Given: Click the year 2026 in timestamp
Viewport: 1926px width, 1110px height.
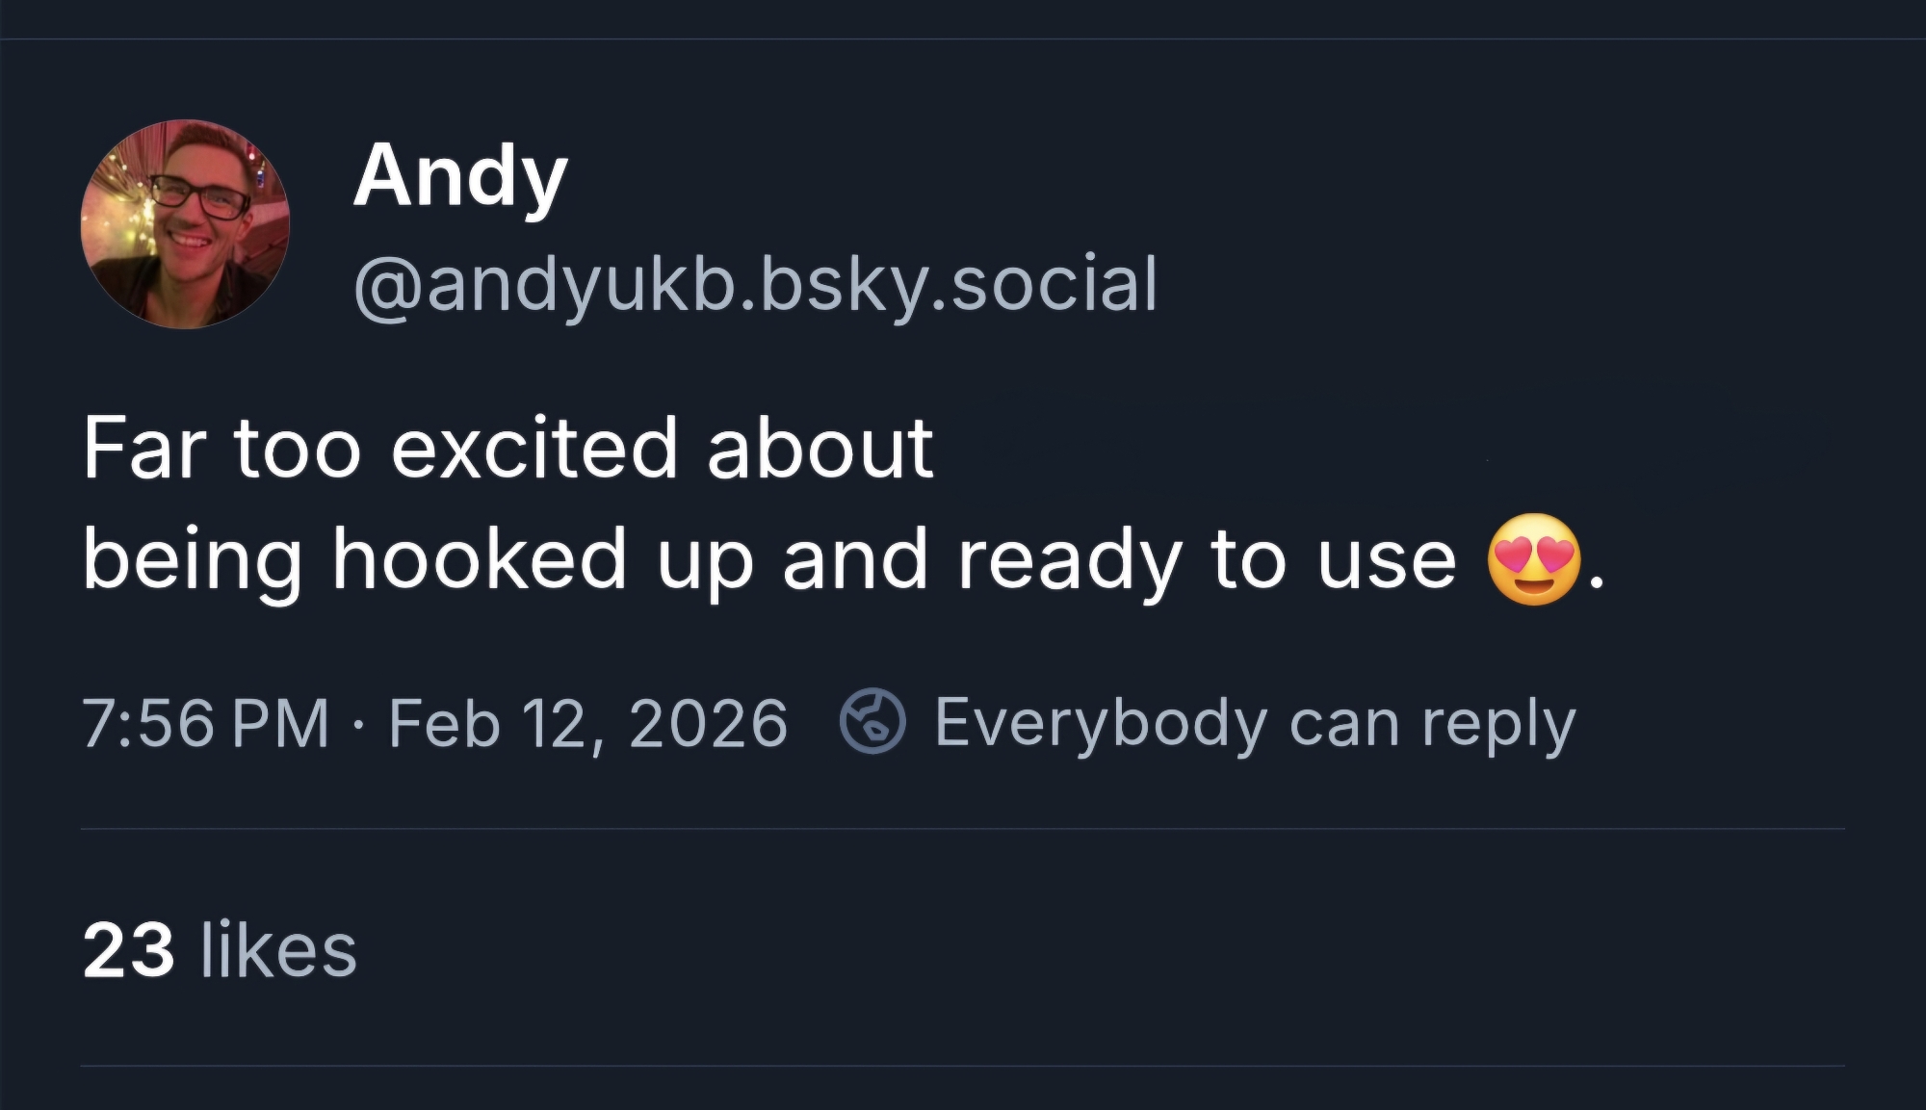Looking at the screenshot, I should click(708, 724).
